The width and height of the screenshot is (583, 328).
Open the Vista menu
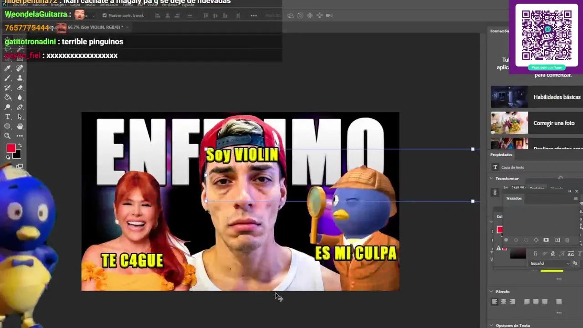click(x=152, y=5)
